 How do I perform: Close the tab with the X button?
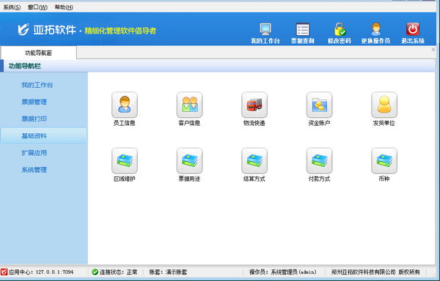[x=433, y=50]
